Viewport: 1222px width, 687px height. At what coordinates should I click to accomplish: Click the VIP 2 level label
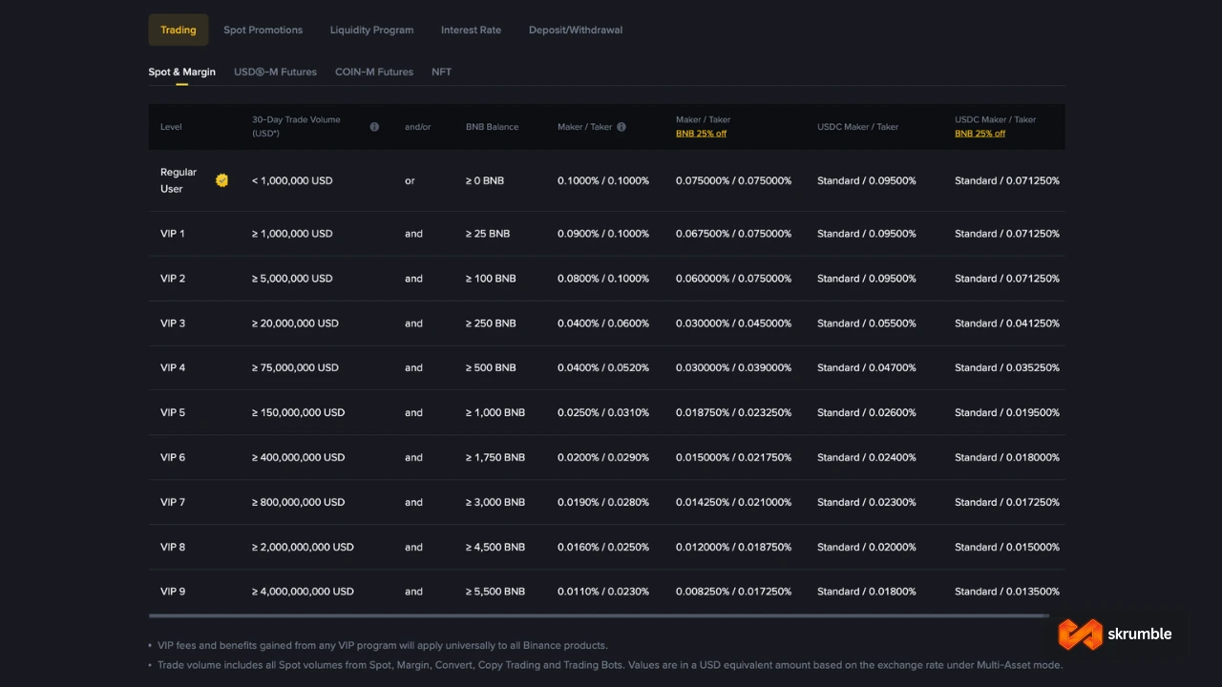[173, 279]
